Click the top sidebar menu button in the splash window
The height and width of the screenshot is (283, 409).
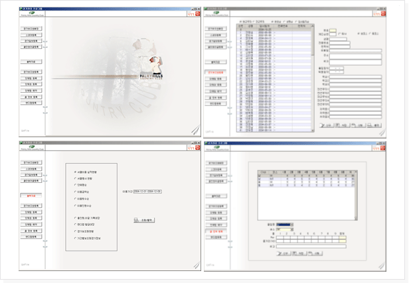tap(33, 29)
